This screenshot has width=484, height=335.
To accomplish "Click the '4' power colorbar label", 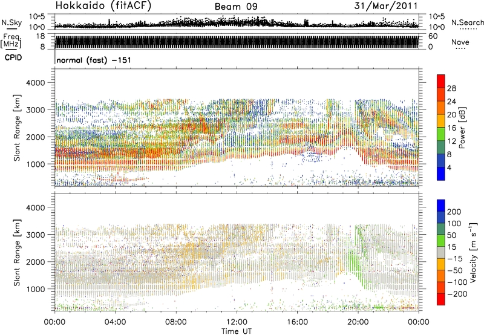I will point(450,167).
